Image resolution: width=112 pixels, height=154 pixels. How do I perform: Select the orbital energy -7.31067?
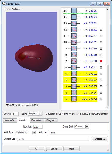pyautogui.click(x=90, y=80)
